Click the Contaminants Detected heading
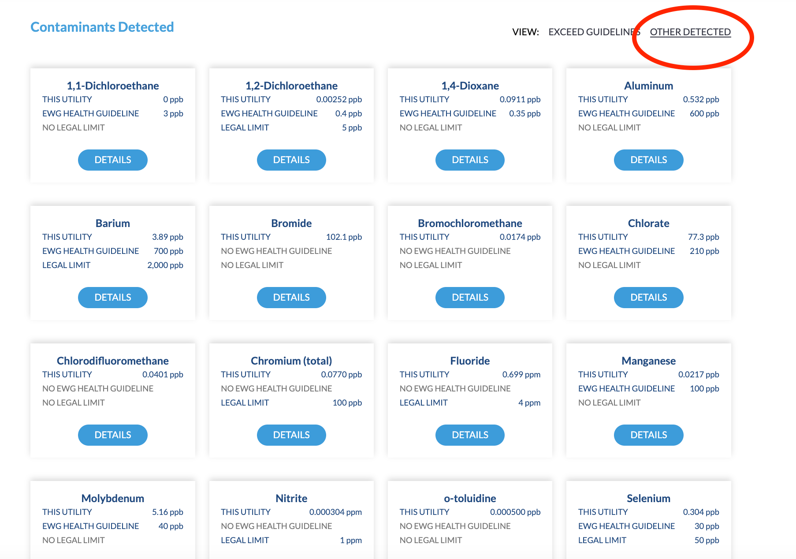This screenshot has width=796, height=559. [x=102, y=27]
